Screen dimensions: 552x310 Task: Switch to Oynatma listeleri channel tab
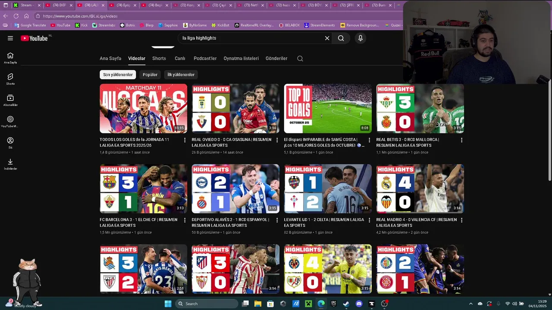pyautogui.click(x=241, y=59)
